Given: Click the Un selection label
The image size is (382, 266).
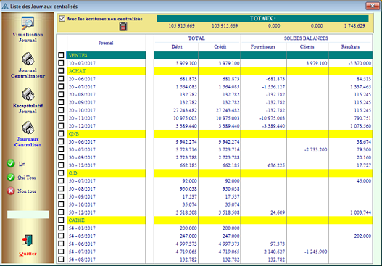Looking at the screenshot, I should (22, 164).
